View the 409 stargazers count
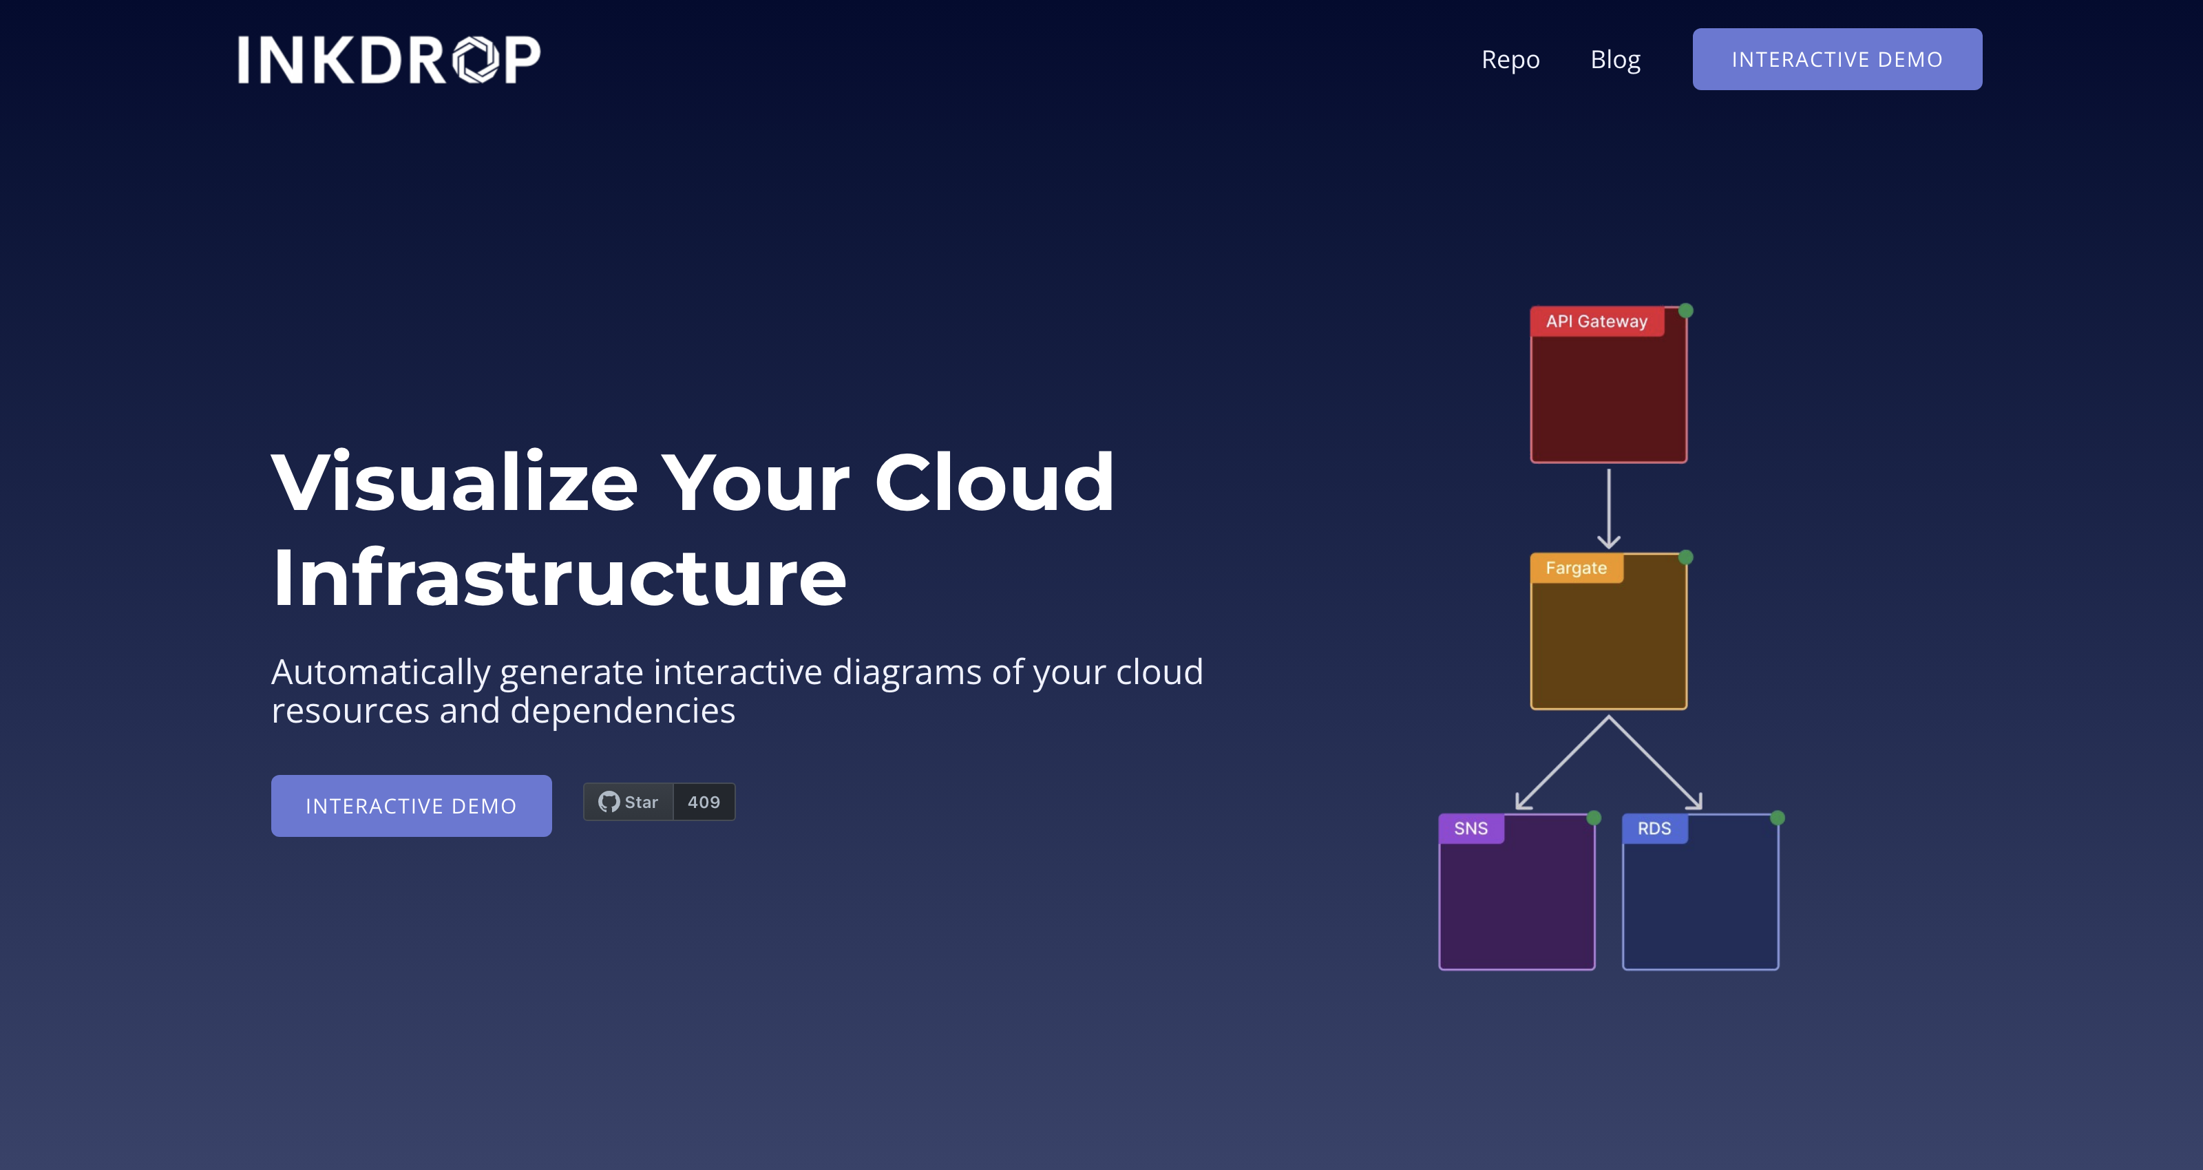 point(704,802)
